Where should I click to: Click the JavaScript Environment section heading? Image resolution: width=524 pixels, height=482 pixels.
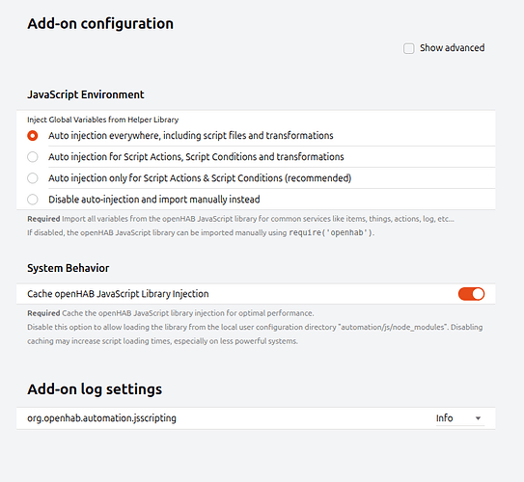pyautogui.click(x=86, y=94)
